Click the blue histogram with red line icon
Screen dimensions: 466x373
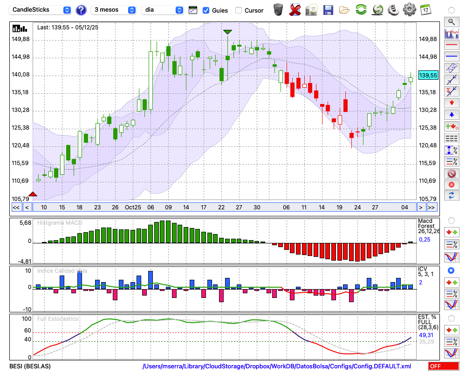click(x=452, y=33)
